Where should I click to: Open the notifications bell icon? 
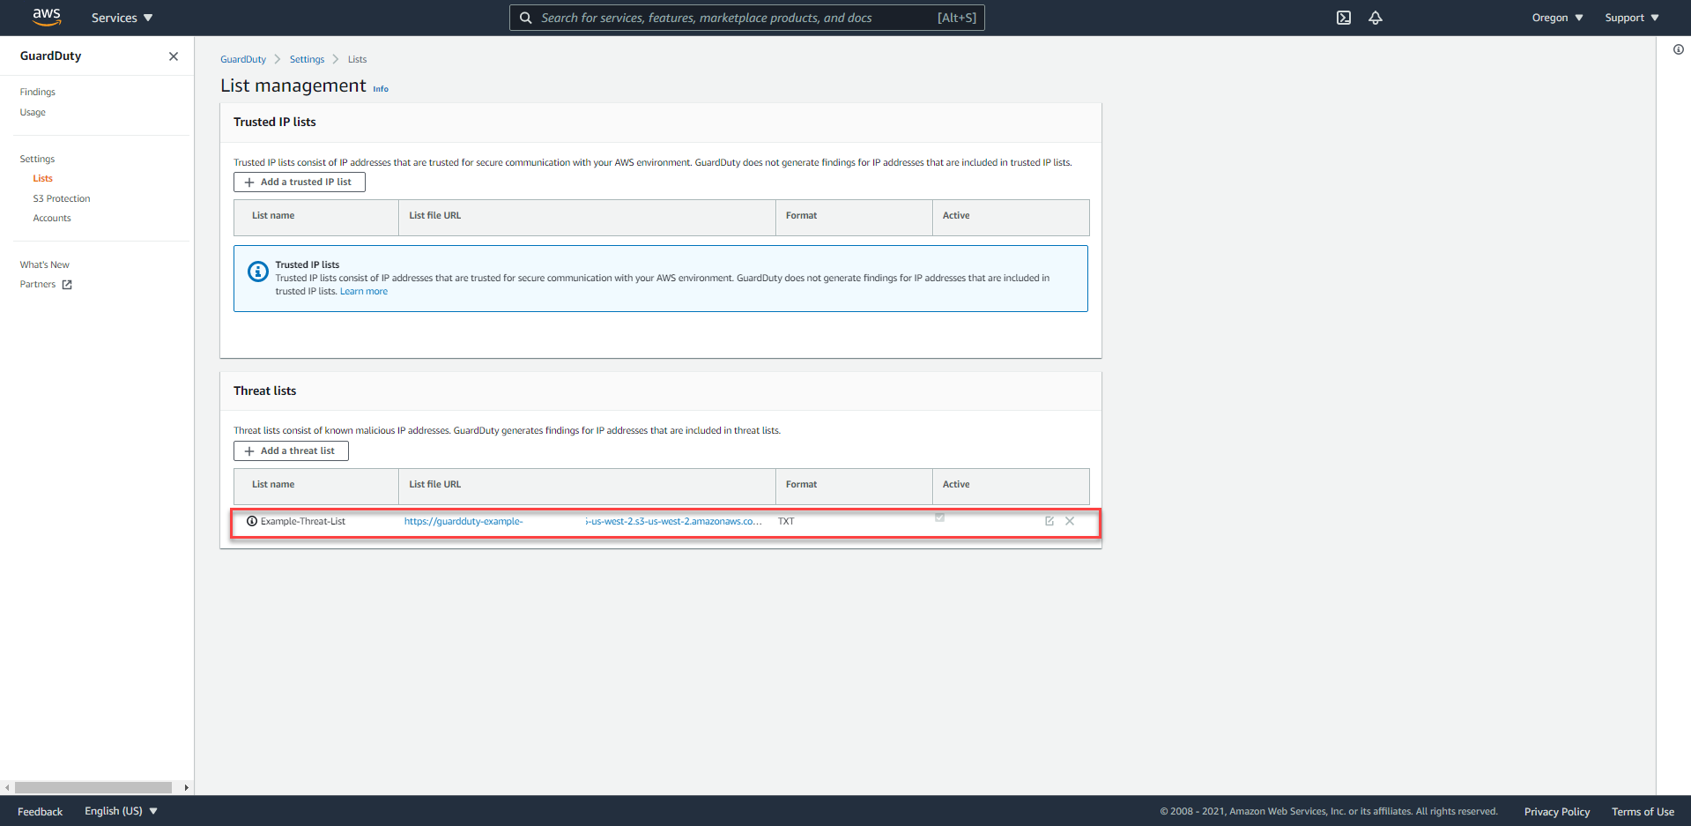[1376, 18]
